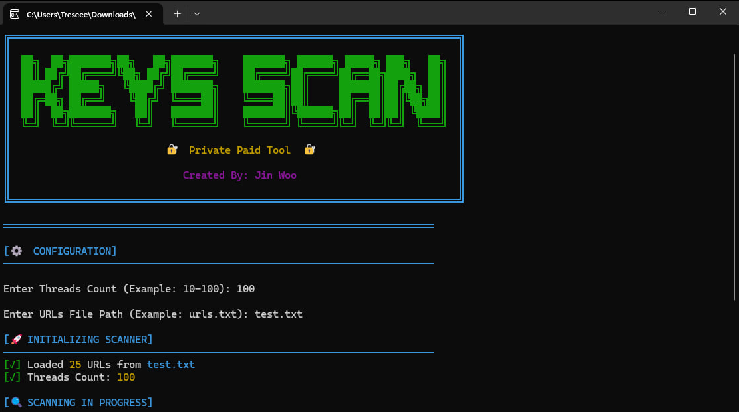Click the blue 'test.txt' filename in the Loaded line
The height and width of the screenshot is (412, 739).
(170, 365)
